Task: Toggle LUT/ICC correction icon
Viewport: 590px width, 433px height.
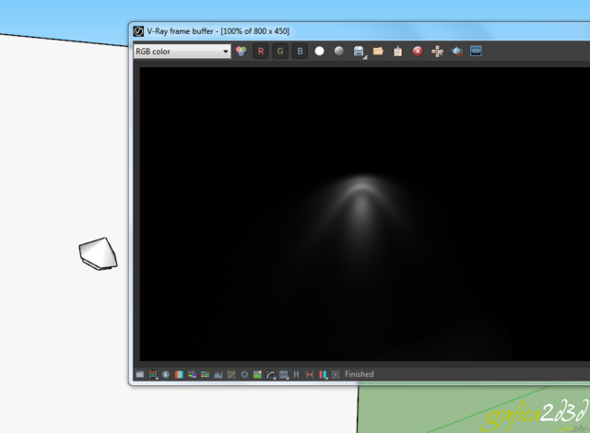Action: tap(284, 374)
